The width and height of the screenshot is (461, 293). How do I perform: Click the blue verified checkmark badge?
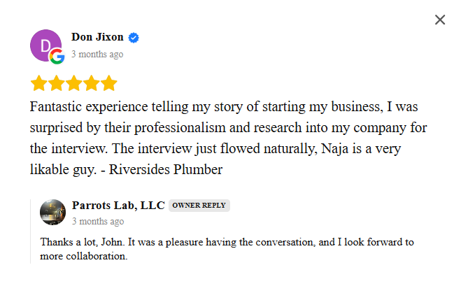click(x=134, y=37)
